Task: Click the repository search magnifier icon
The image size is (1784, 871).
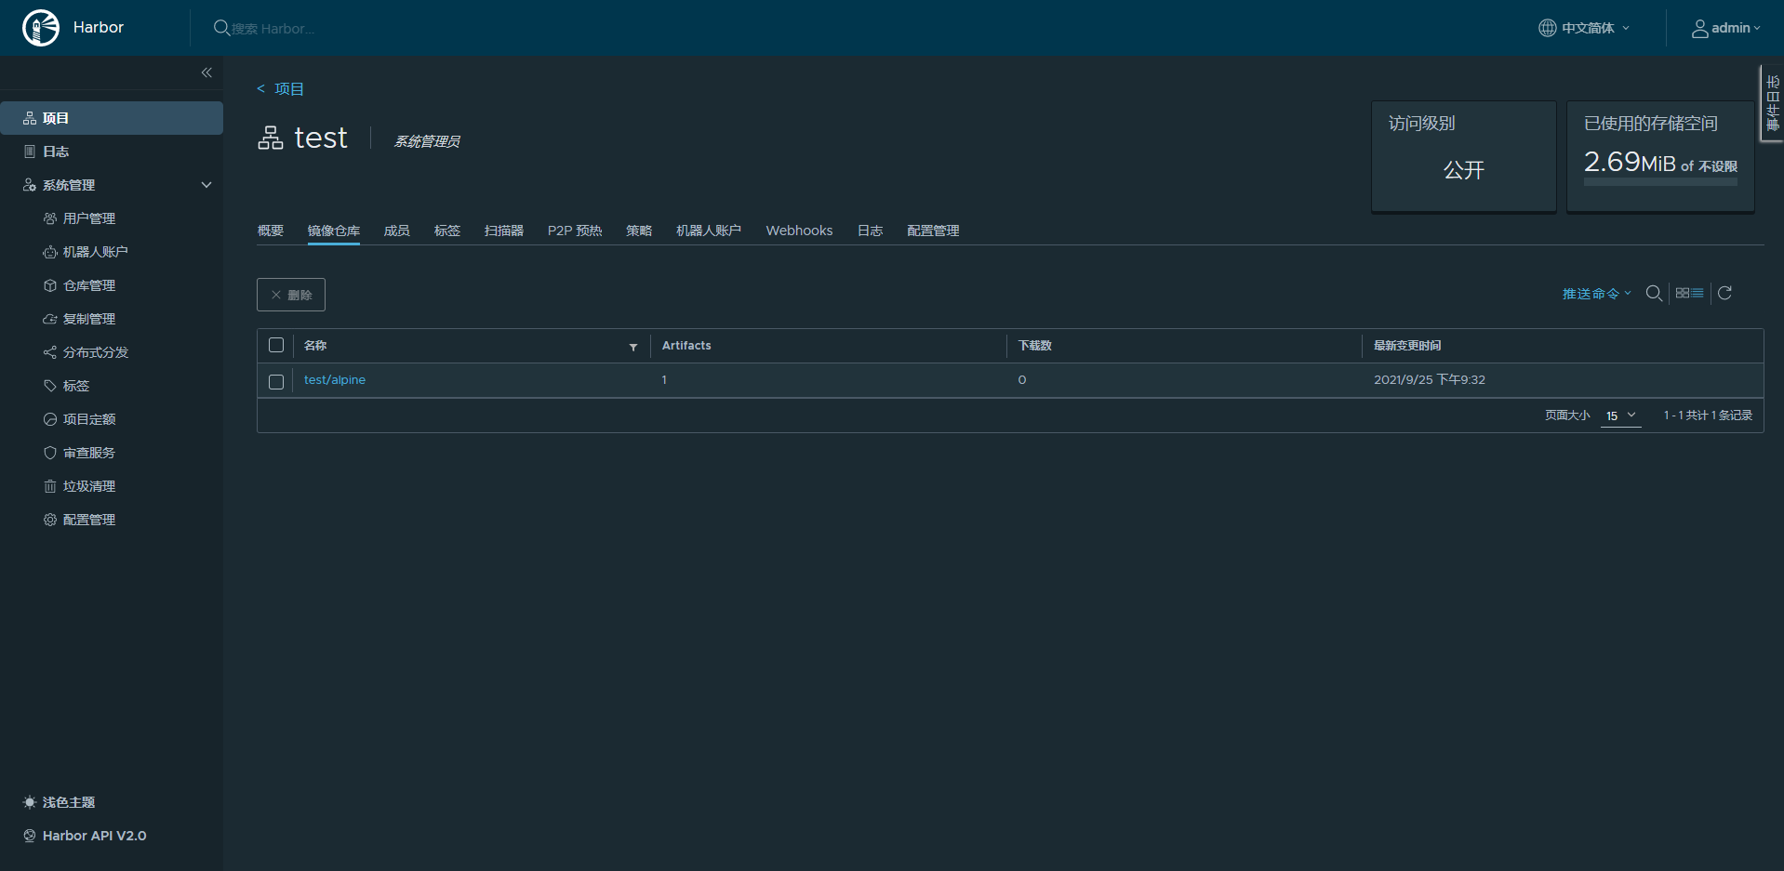Action: click(x=1654, y=294)
